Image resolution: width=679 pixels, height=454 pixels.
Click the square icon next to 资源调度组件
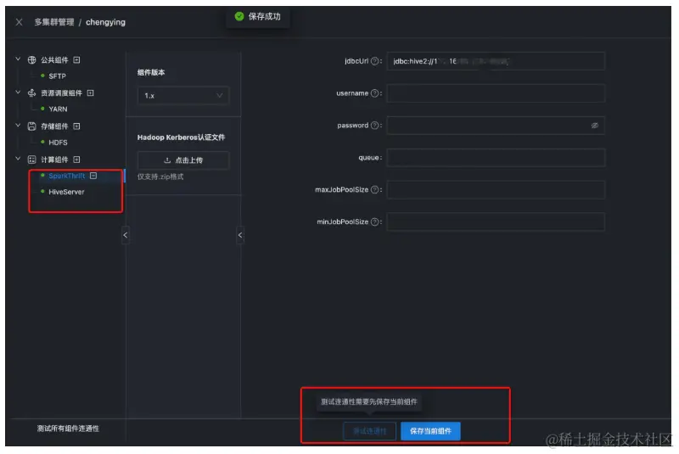pos(90,93)
